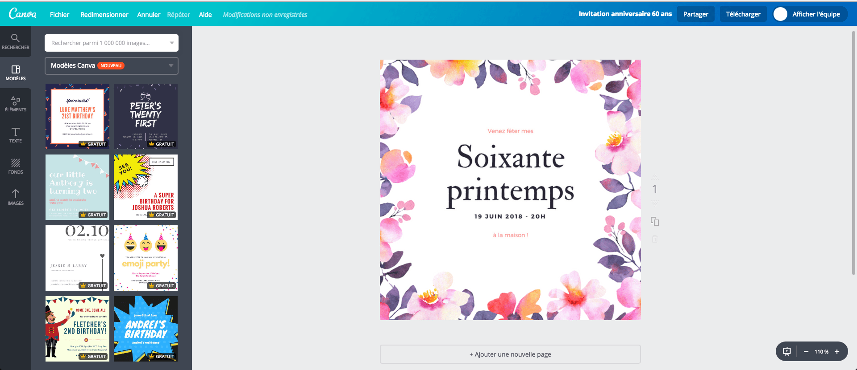
Task: Select the Soixante heading text
Action: pos(511,157)
